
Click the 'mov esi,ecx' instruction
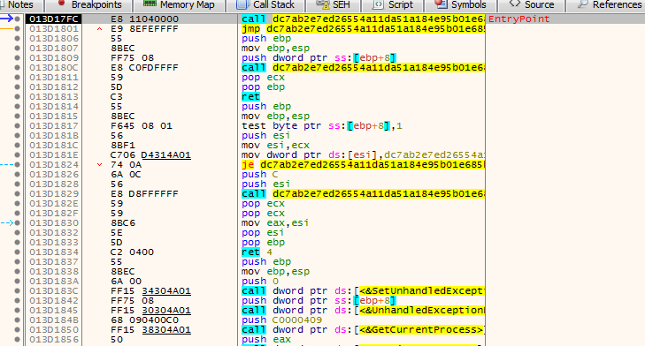pos(275,146)
